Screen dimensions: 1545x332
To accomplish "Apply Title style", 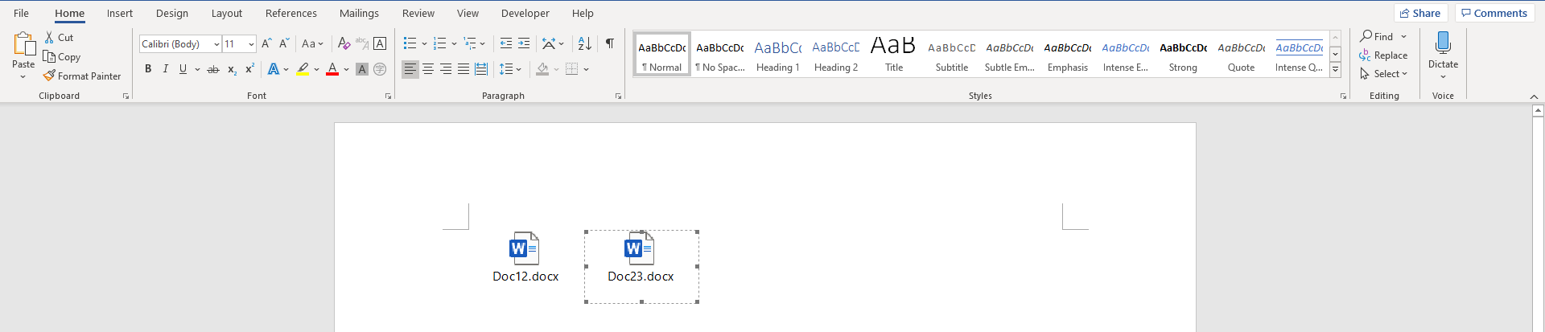I will 894,55.
